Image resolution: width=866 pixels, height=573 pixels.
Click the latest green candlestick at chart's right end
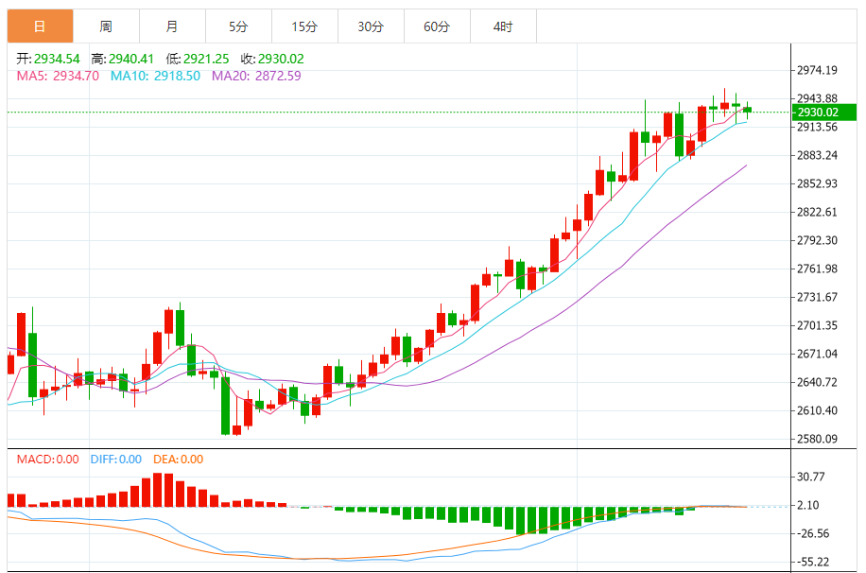click(747, 110)
